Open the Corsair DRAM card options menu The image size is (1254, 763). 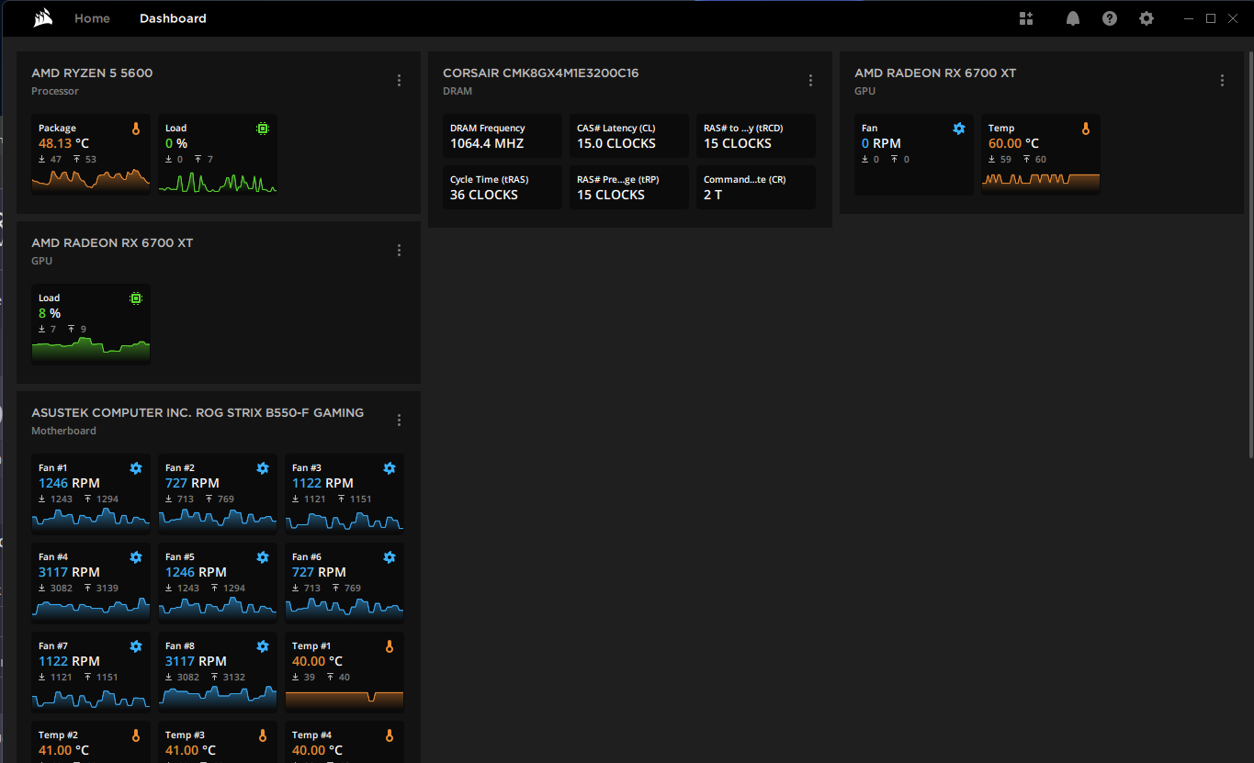(810, 81)
